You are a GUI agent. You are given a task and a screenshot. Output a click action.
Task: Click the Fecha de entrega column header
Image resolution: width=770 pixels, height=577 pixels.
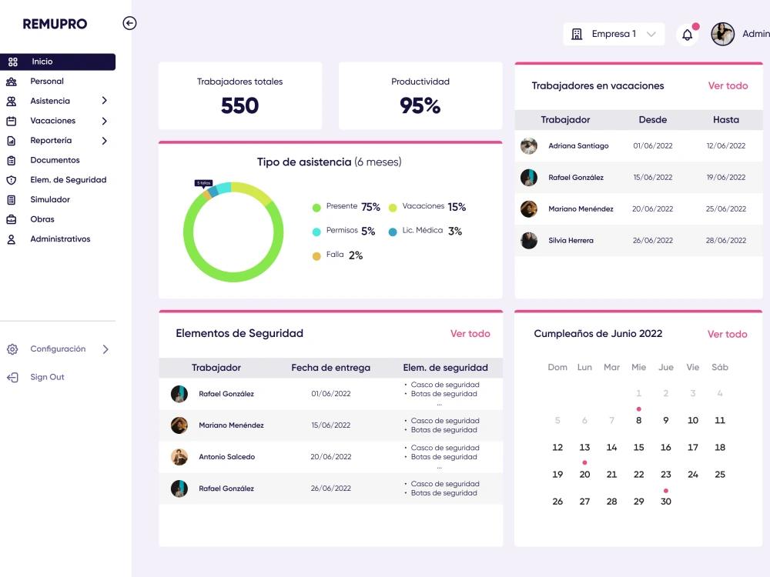[331, 368]
